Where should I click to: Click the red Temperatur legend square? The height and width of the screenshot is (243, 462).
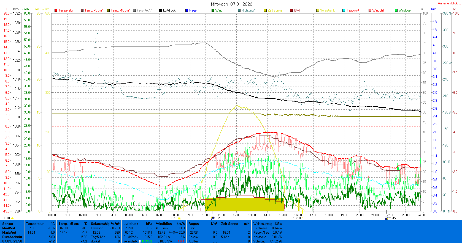click(x=56, y=10)
